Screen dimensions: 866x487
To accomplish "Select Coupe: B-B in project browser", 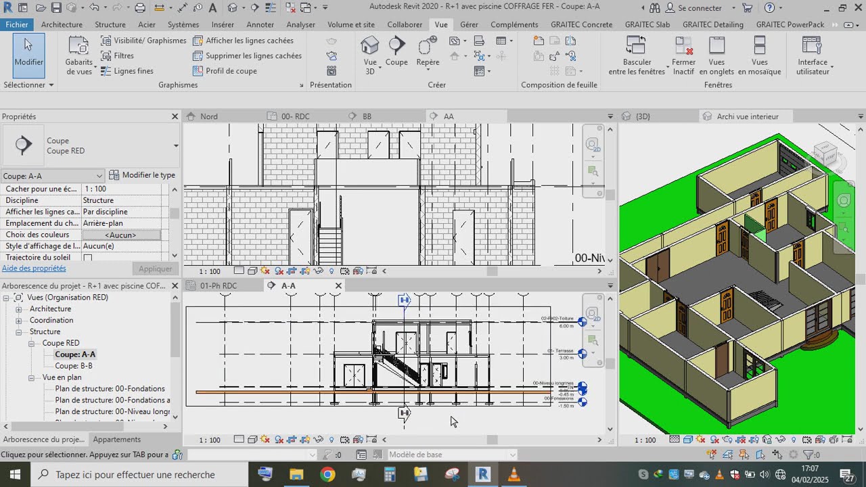I will (74, 366).
